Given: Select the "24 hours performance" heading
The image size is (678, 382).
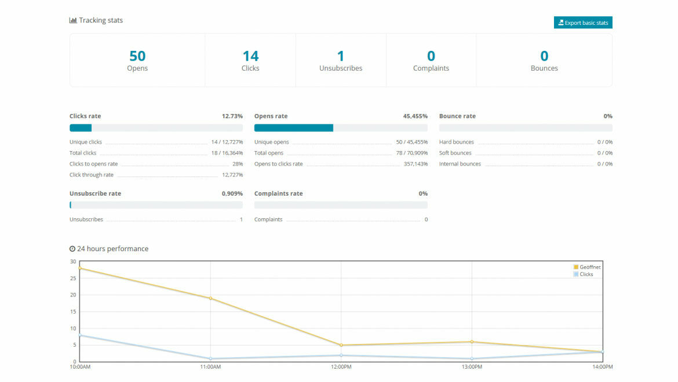Looking at the screenshot, I should point(113,249).
